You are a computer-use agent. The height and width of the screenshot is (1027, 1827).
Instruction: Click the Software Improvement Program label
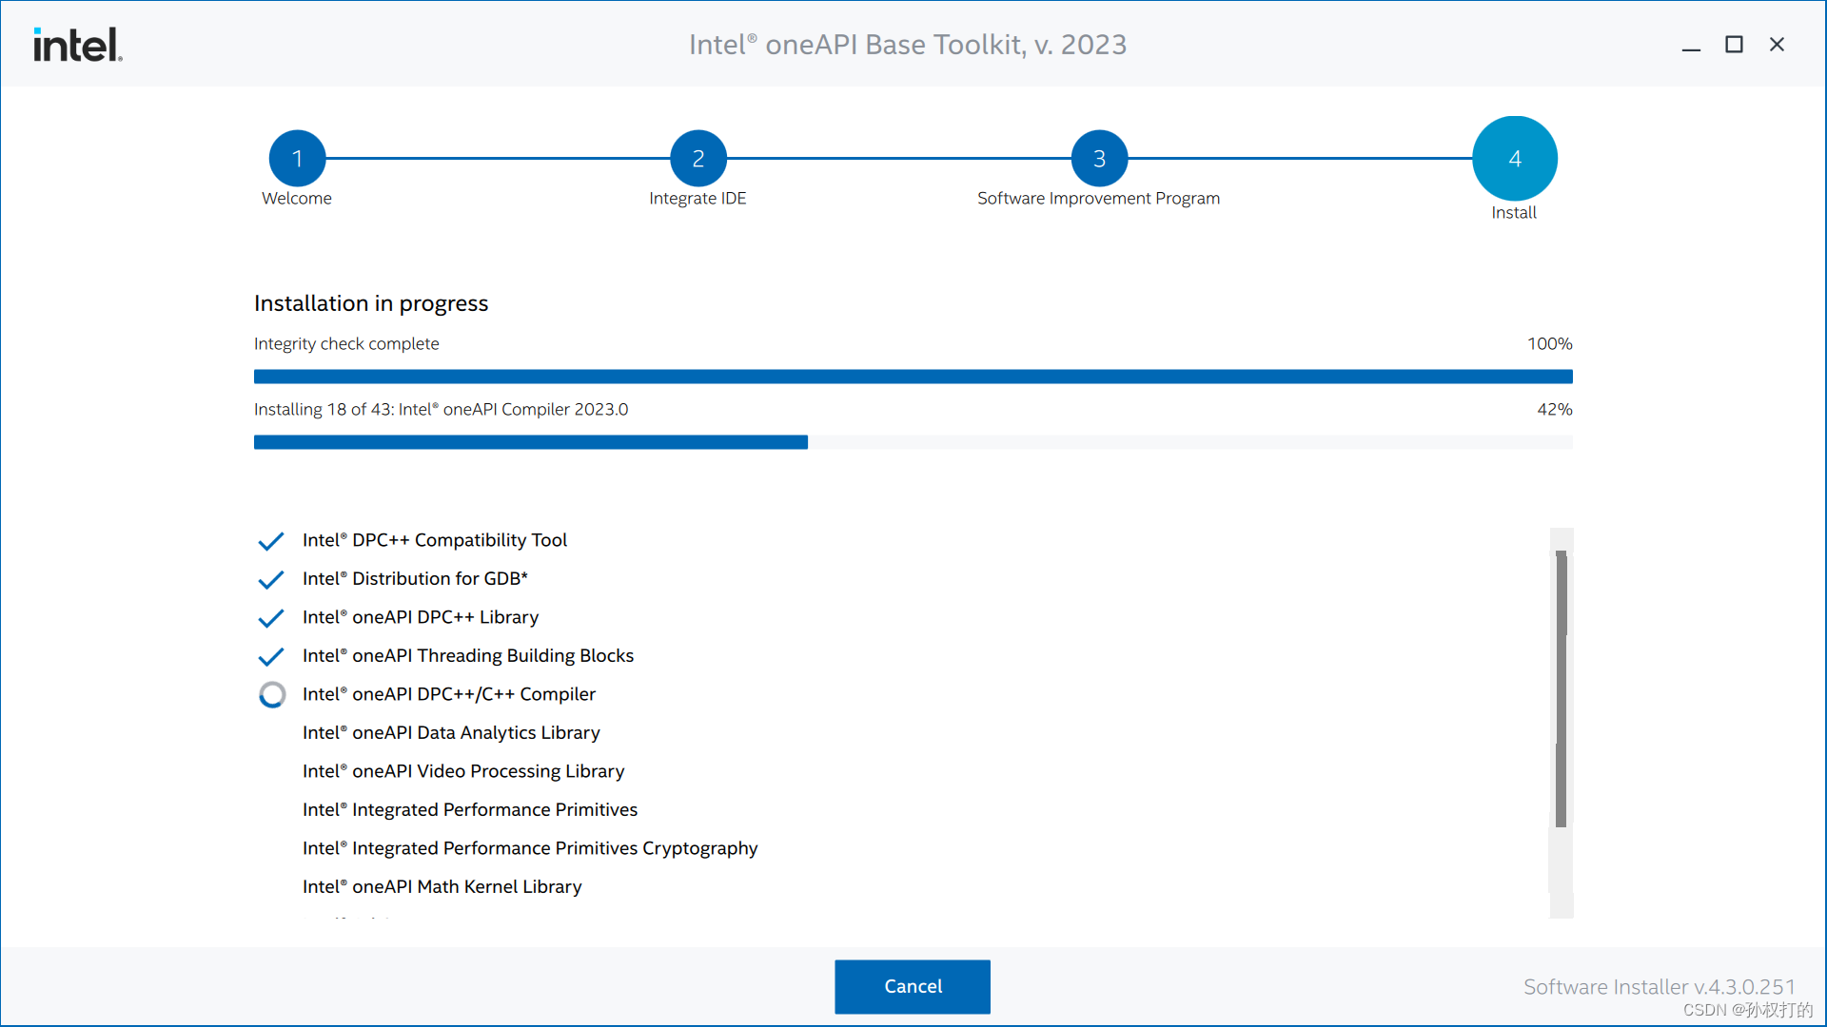tap(1098, 198)
